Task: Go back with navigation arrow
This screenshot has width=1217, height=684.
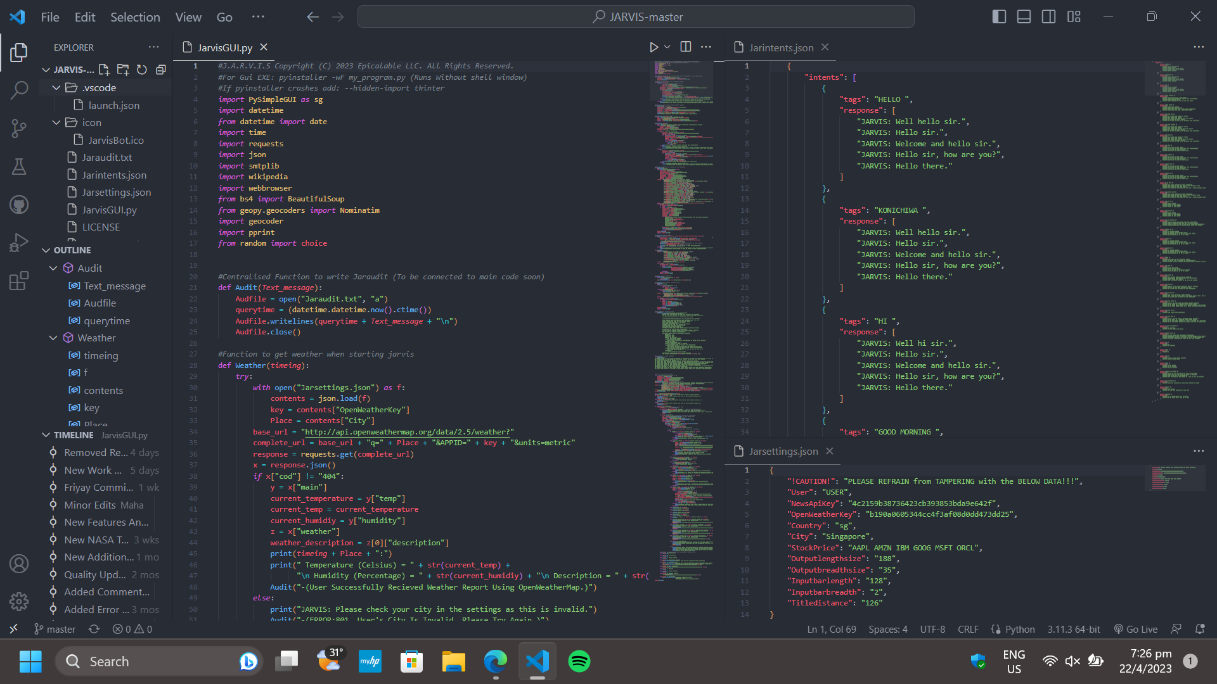Action: (x=312, y=17)
